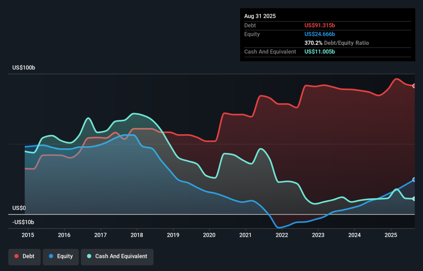Click the 2022 x-axis year label
The width and height of the screenshot is (423, 271).
[282, 235]
